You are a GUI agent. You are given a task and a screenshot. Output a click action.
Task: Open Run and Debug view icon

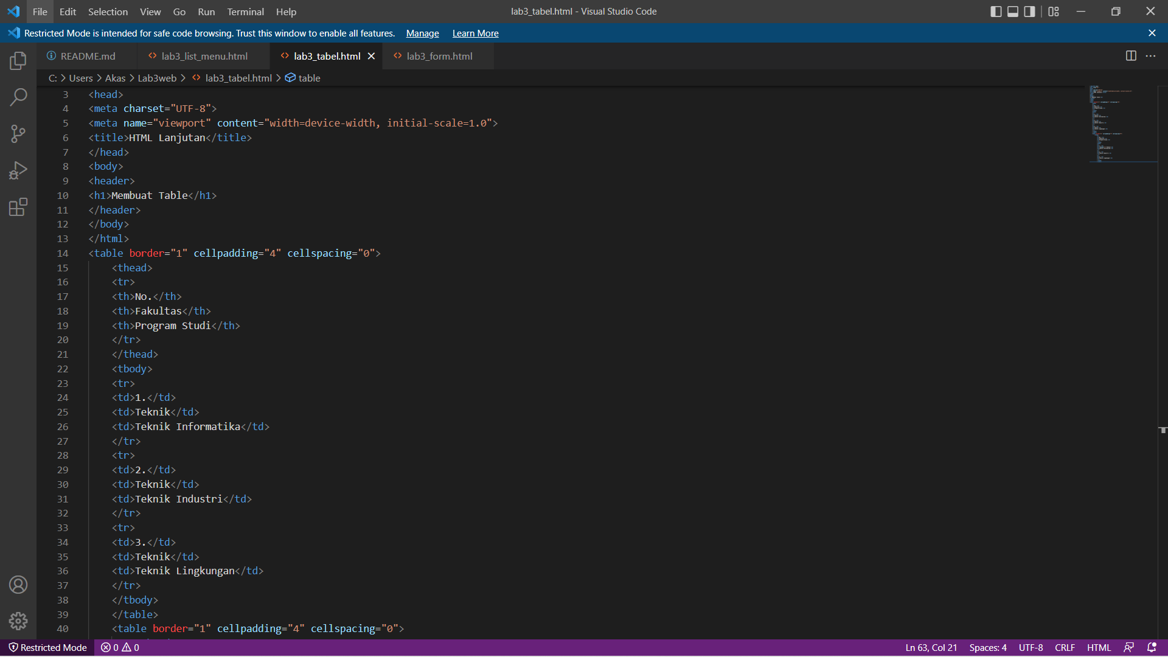18,170
